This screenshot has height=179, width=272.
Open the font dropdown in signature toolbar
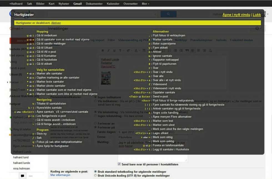[121, 51]
